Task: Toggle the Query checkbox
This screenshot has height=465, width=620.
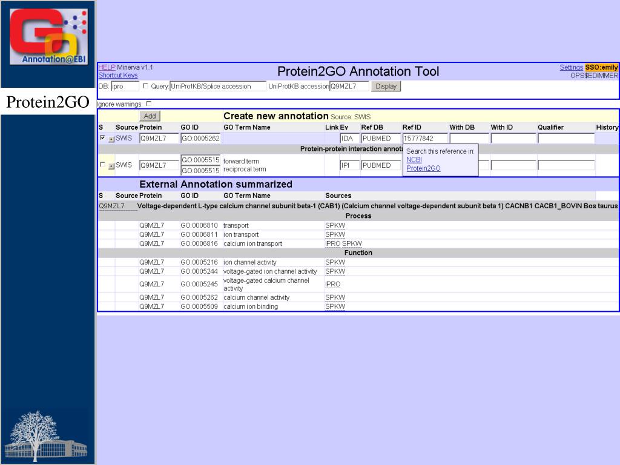Action: (x=145, y=86)
